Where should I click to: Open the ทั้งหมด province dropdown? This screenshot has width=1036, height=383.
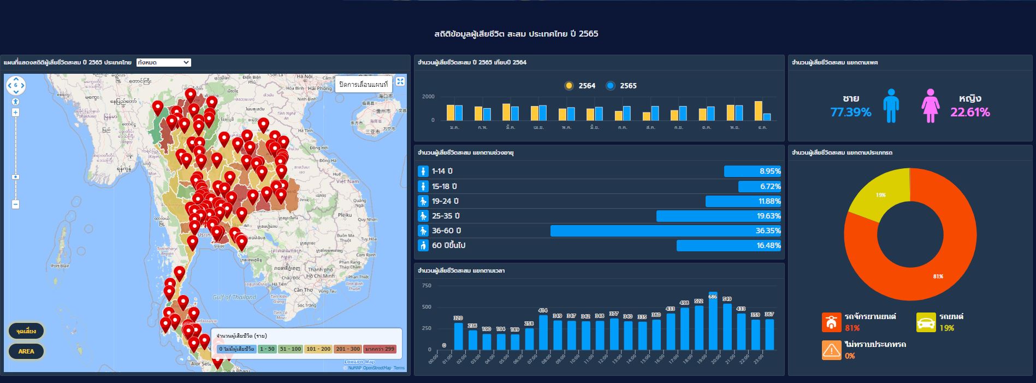click(x=163, y=62)
